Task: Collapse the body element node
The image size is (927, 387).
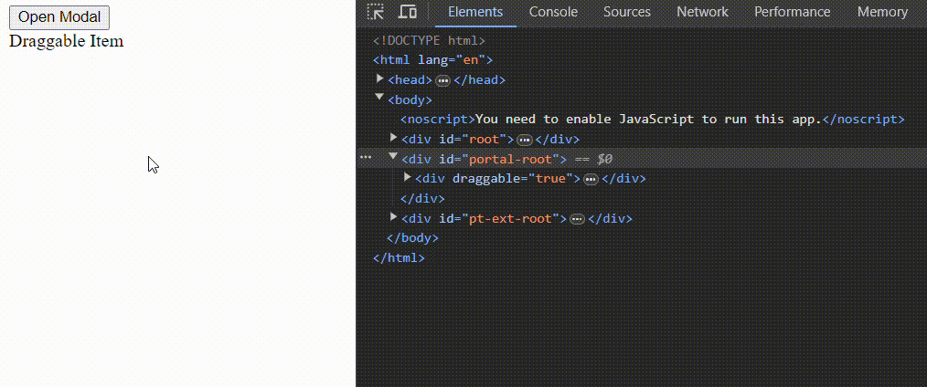Action: pyautogui.click(x=380, y=99)
